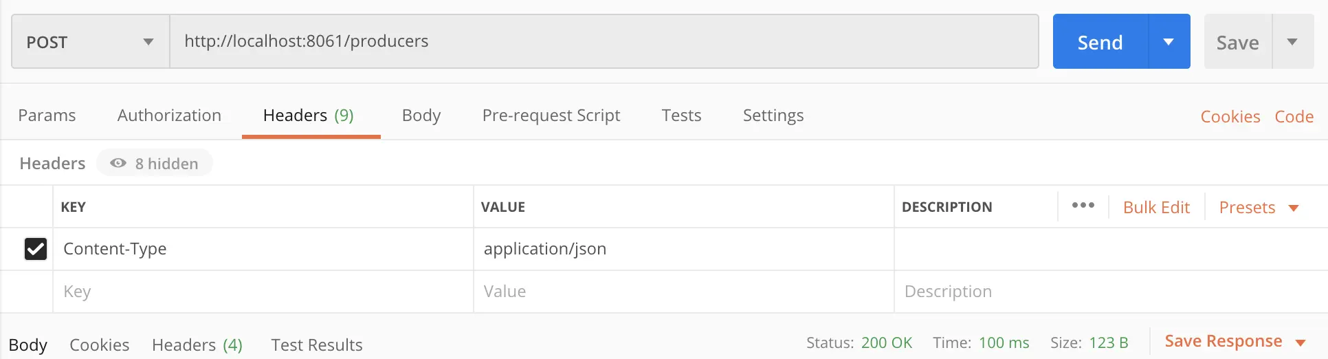Click the three-dots column options icon
Image resolution: width=1328 pixels, height=359 pixels.
[x=1083, y=206]
